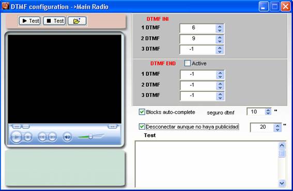Open file with the folder icon button
The image size is (293, 191).
tap(77, 21)
